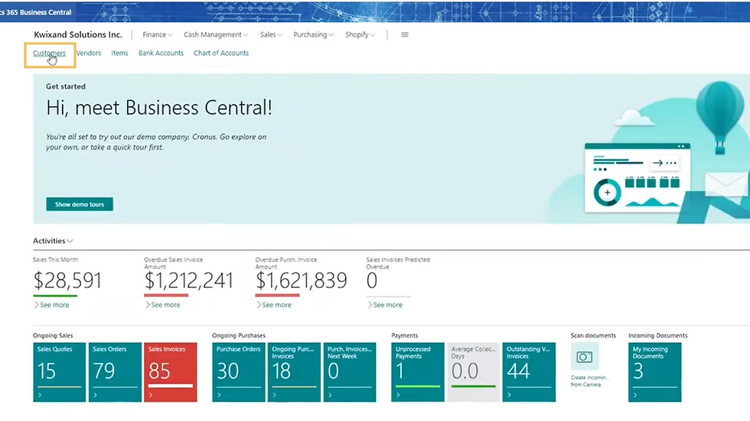Open Chart of Accounts
The image size is (750, 421).
pos(221,53)
